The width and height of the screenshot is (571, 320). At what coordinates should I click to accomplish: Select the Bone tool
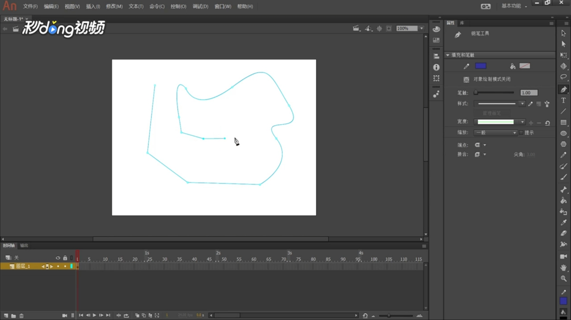pyautogui.click(x=563, y=190)
